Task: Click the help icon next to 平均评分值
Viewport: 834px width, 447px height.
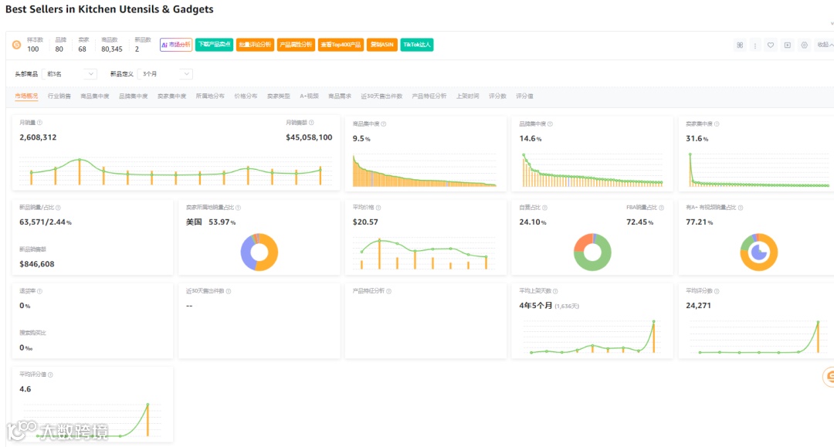Action: coord(50,374)
